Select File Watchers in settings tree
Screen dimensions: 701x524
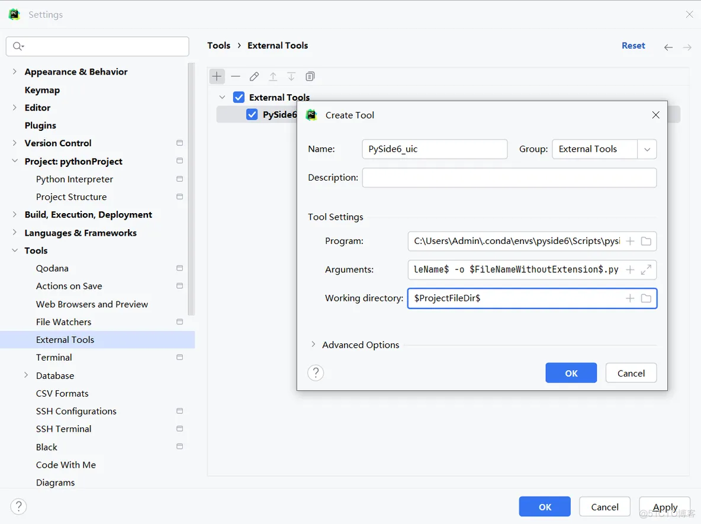63,322
